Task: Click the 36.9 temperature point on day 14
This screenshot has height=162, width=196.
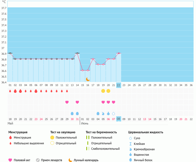Action: click(77, 53)
